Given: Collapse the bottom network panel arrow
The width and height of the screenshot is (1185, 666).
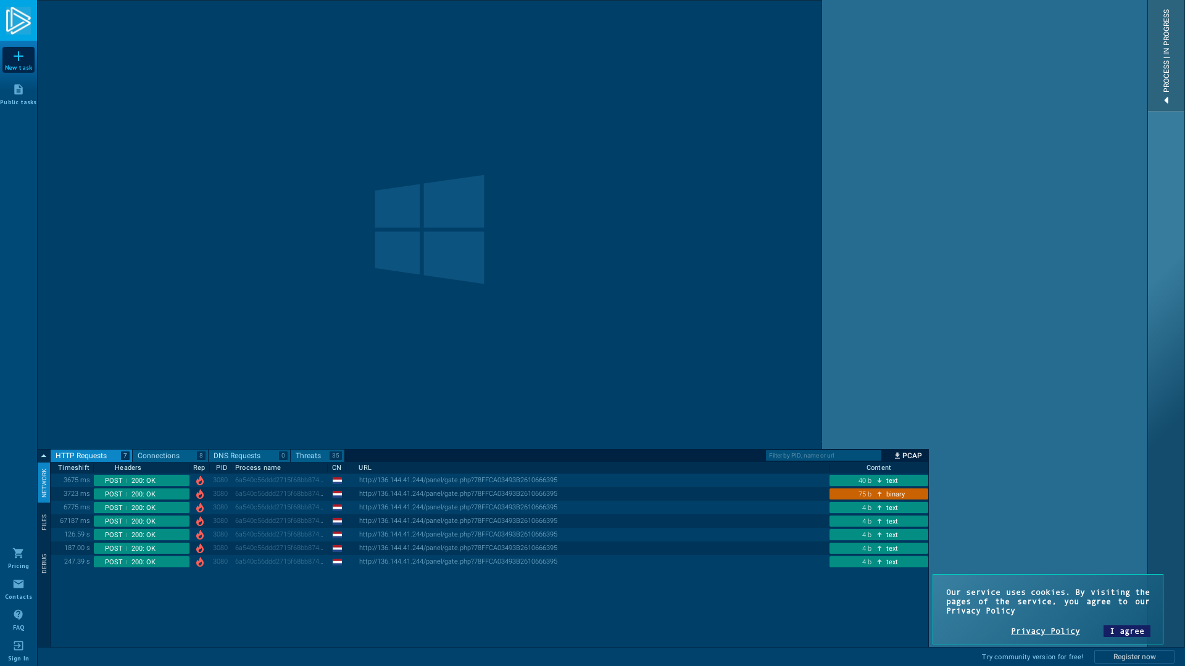Looking at the screenshot, I should pyautogui.click(x=44, y=456).
